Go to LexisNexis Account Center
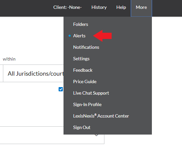Screen dimensions: 182x147 tap(101, 116)
